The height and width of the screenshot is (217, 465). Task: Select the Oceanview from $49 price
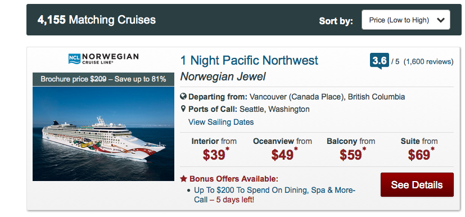pos(282,150)
